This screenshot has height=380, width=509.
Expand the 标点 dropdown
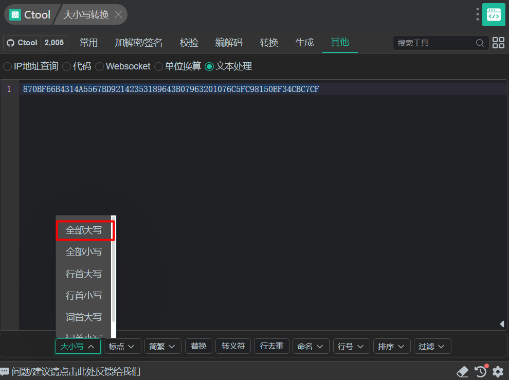(122, 347)
